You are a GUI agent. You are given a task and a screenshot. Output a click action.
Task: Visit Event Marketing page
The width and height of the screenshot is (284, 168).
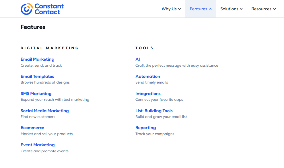(38, 145)
